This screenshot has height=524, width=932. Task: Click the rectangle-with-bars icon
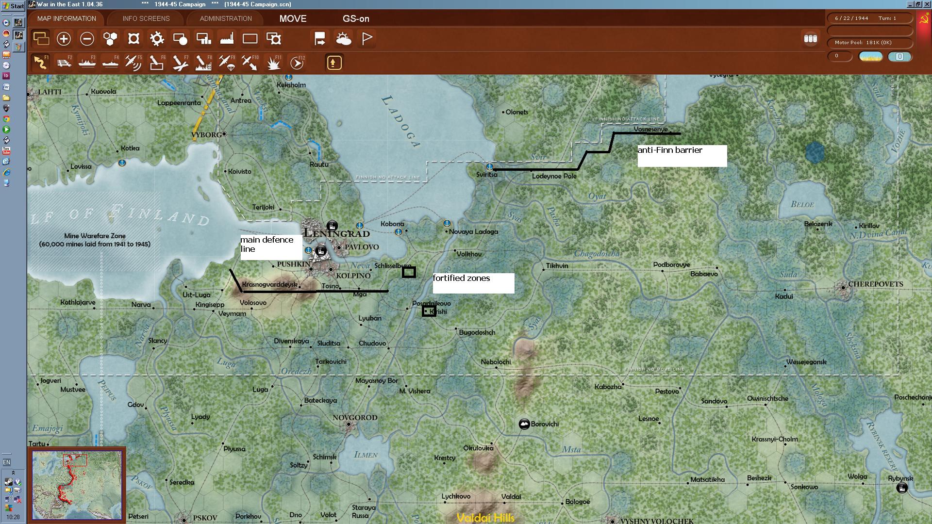[x=203, y=39]
